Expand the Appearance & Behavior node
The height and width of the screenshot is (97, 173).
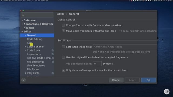[x=22, y=24]
